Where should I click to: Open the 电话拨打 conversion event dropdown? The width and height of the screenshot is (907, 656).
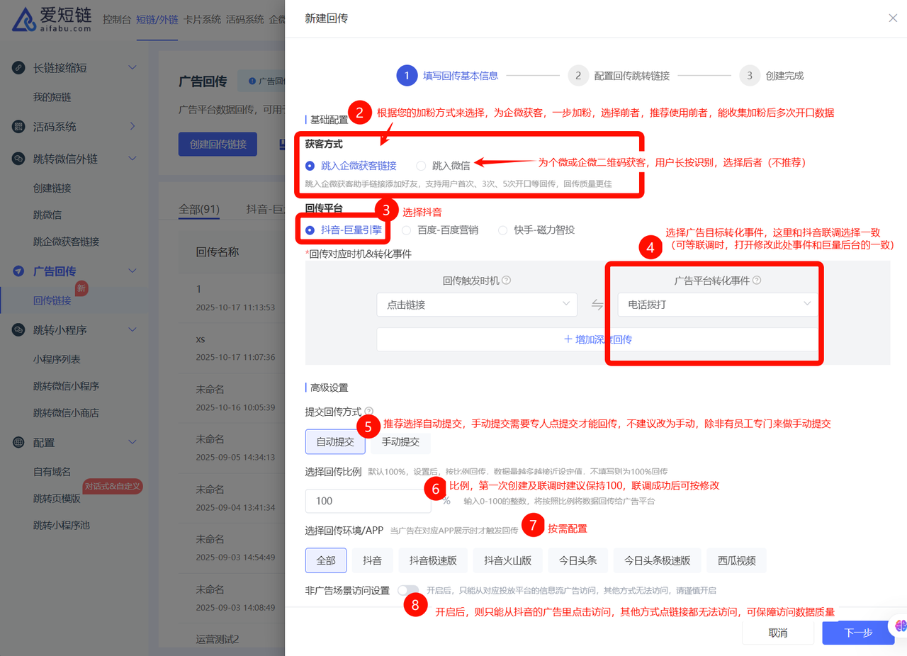(717, 305)
